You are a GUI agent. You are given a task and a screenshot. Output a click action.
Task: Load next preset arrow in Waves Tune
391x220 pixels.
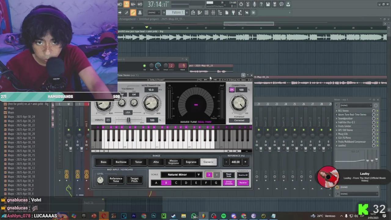click(x=215, y=80)
